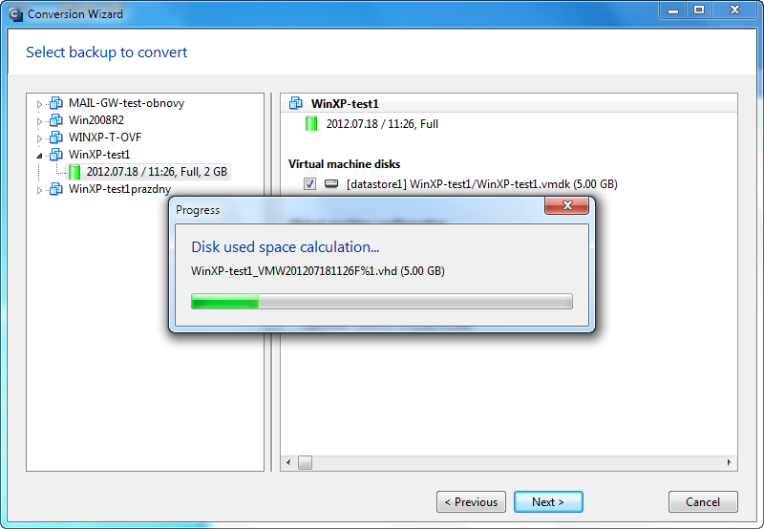Click the MAIL-GW-test-obnovy virtual machine icon

pos(56,103)
